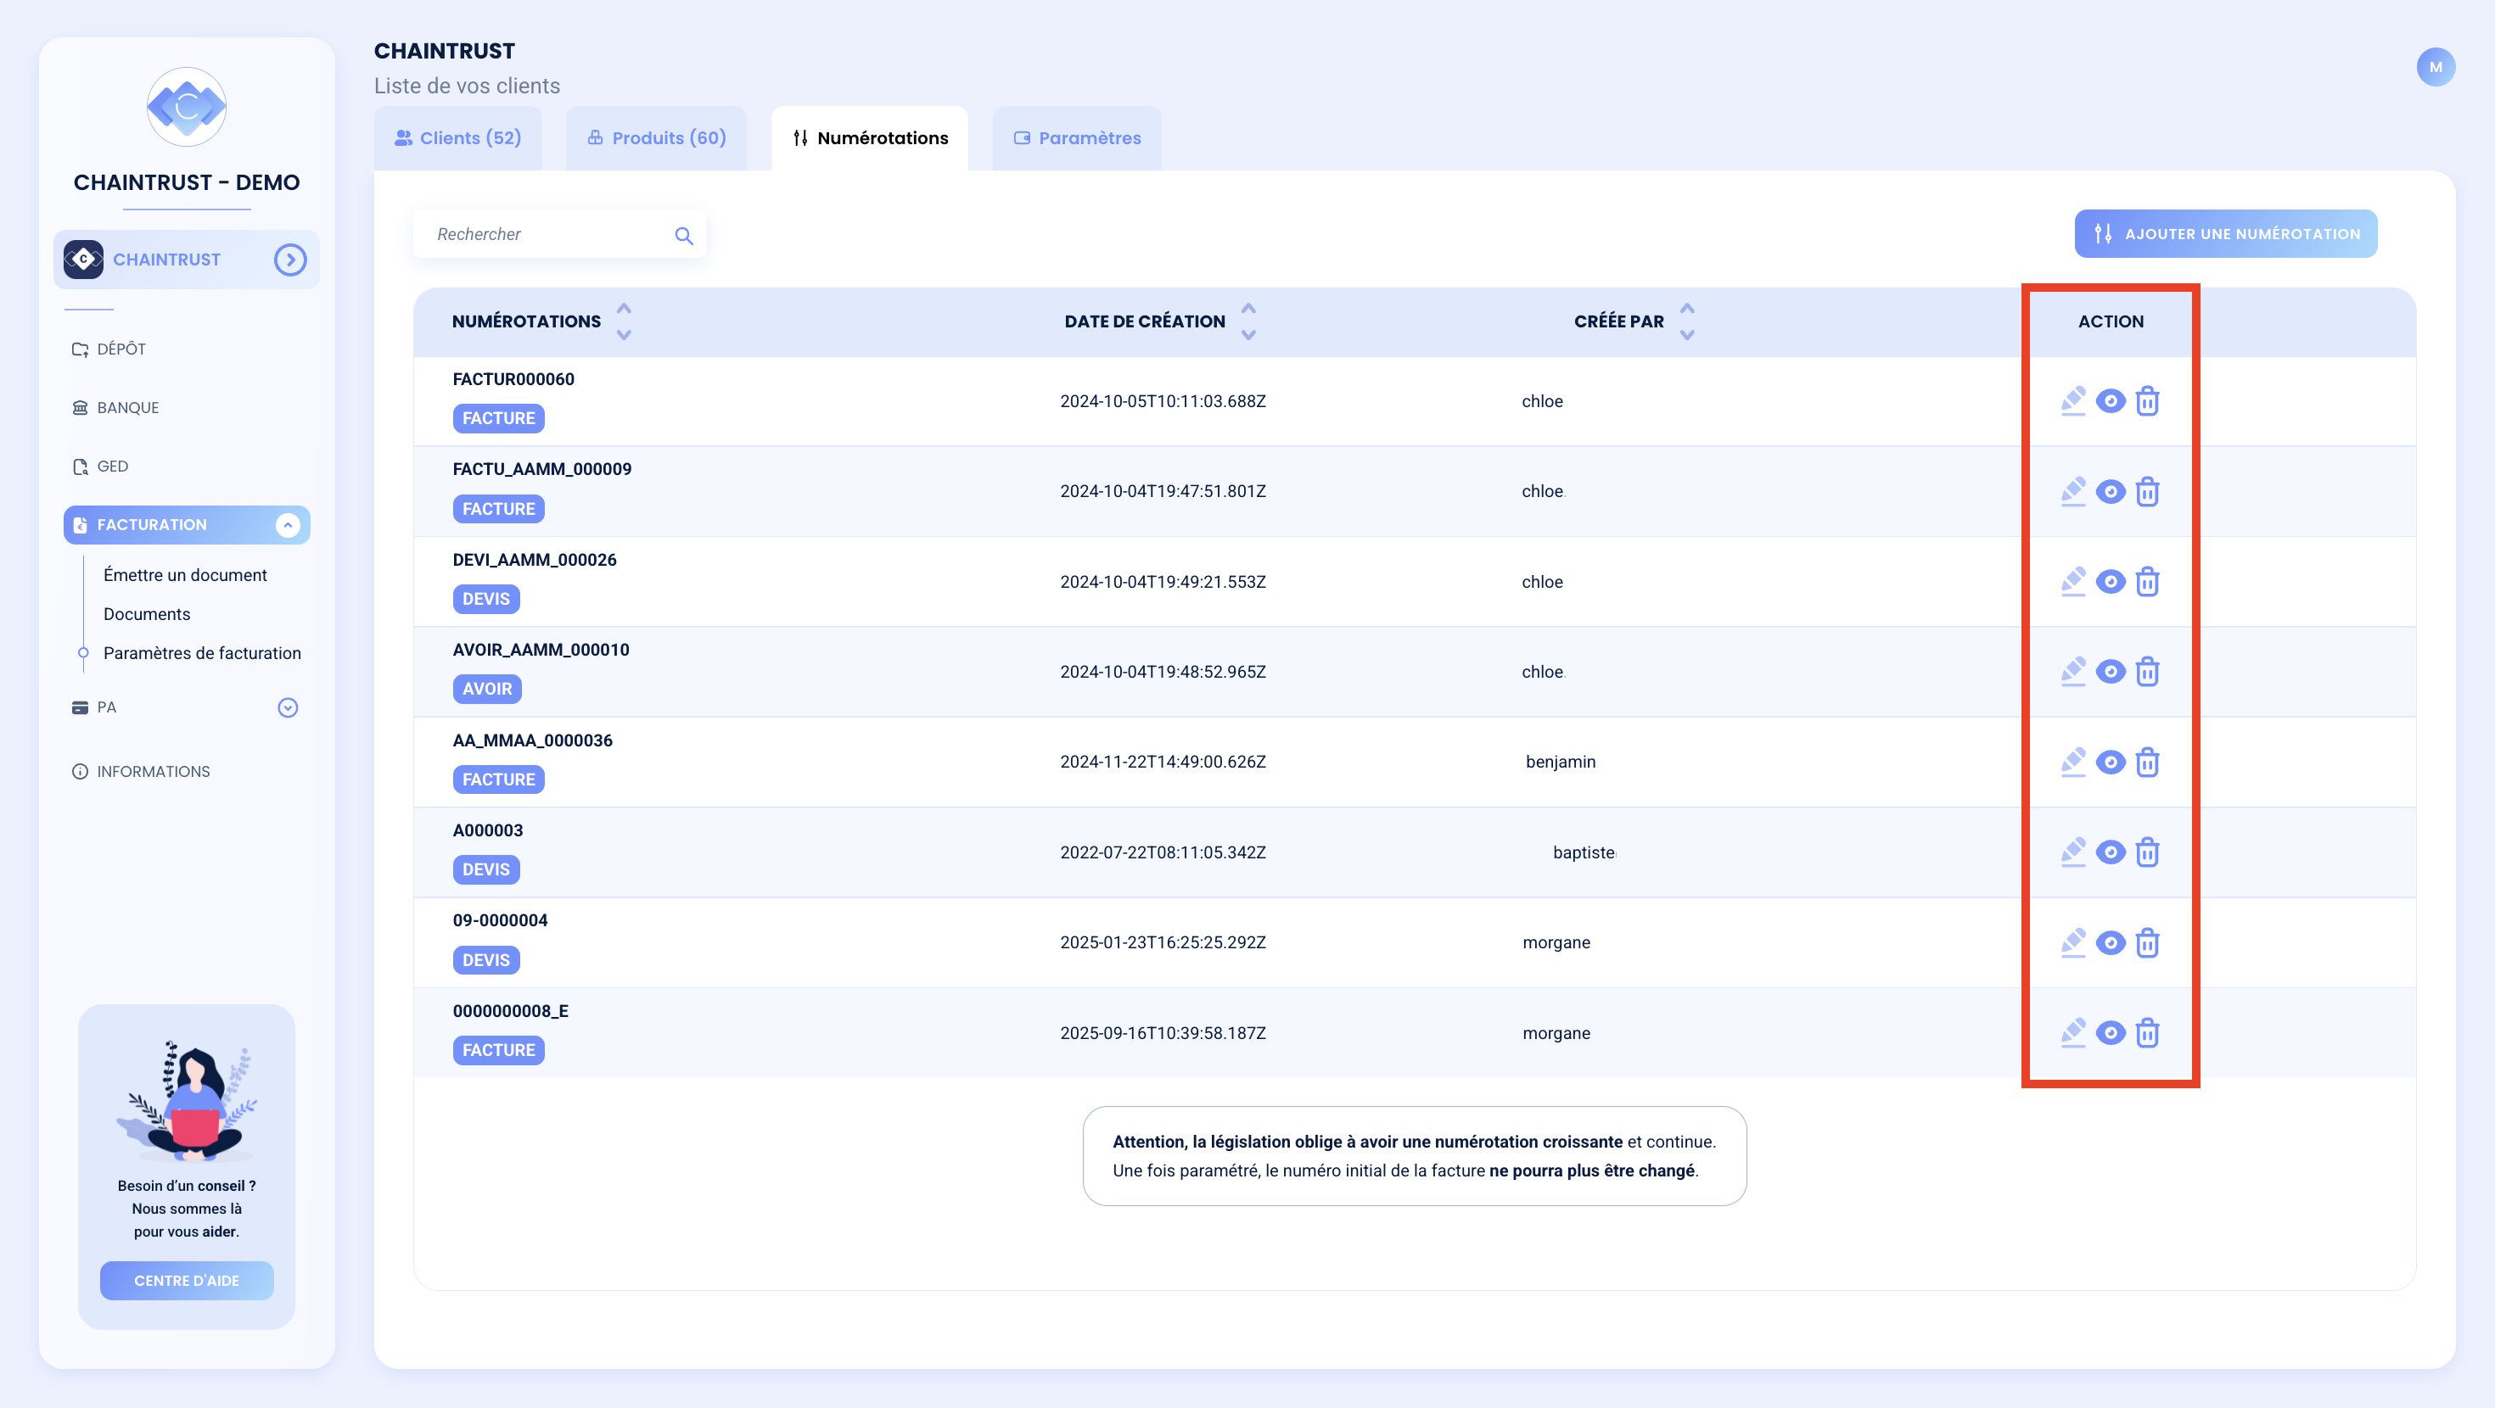
Task: Click Ajouter une numérotation button
Action: point(2225,233)
